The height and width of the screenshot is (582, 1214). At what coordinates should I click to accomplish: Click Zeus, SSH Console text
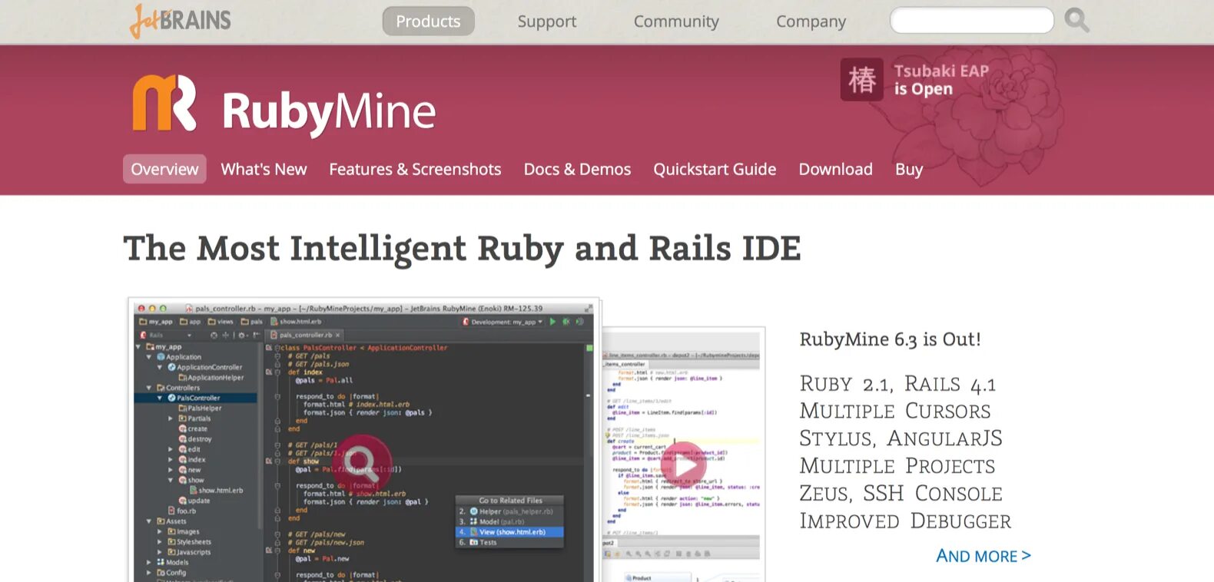point(901,493)
